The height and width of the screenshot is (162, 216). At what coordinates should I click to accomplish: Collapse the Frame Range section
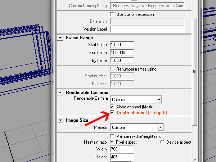[60, 37]
